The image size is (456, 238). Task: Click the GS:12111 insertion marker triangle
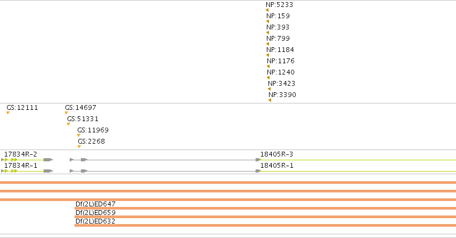[8, 113]
